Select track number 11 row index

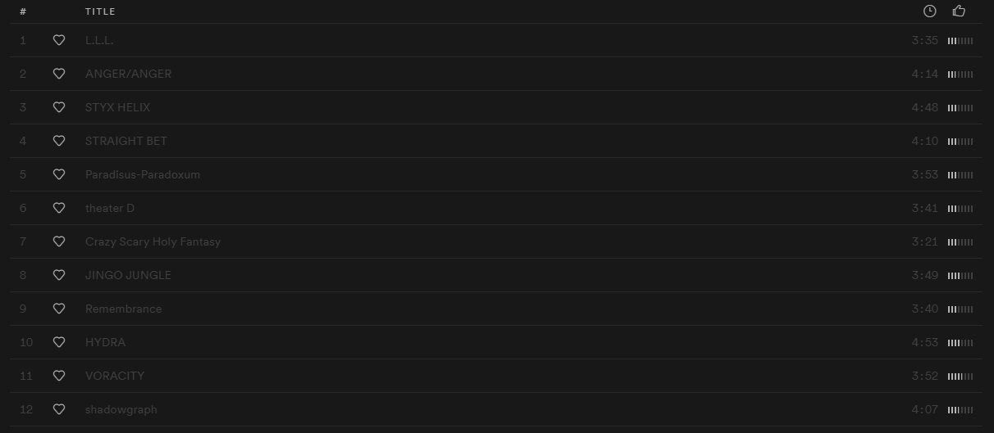[26, 376]
